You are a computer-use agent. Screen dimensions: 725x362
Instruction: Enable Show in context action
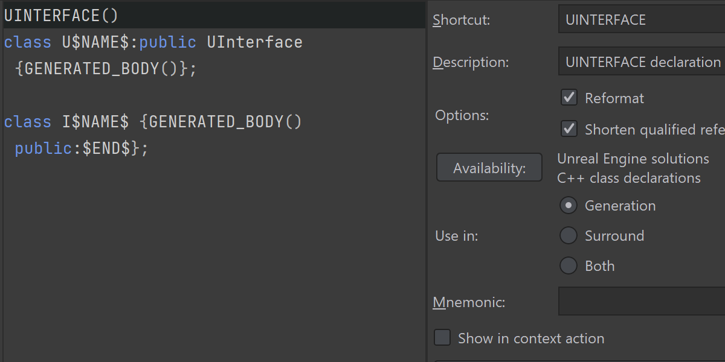[x=443, y=338]
